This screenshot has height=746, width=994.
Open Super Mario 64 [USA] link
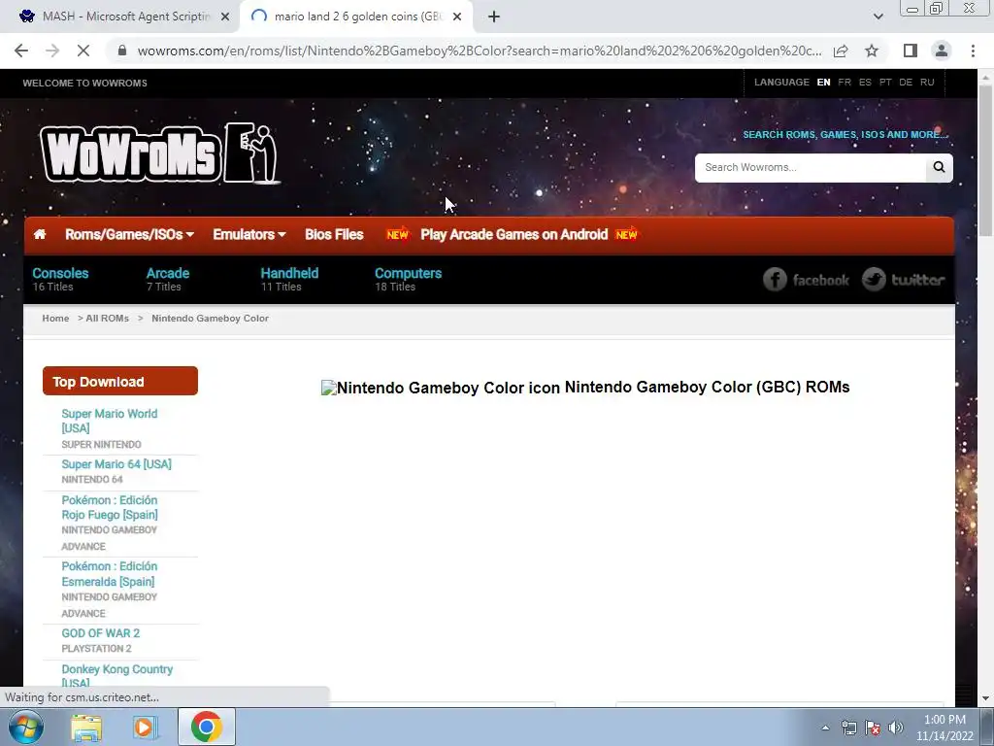[116, 464]
